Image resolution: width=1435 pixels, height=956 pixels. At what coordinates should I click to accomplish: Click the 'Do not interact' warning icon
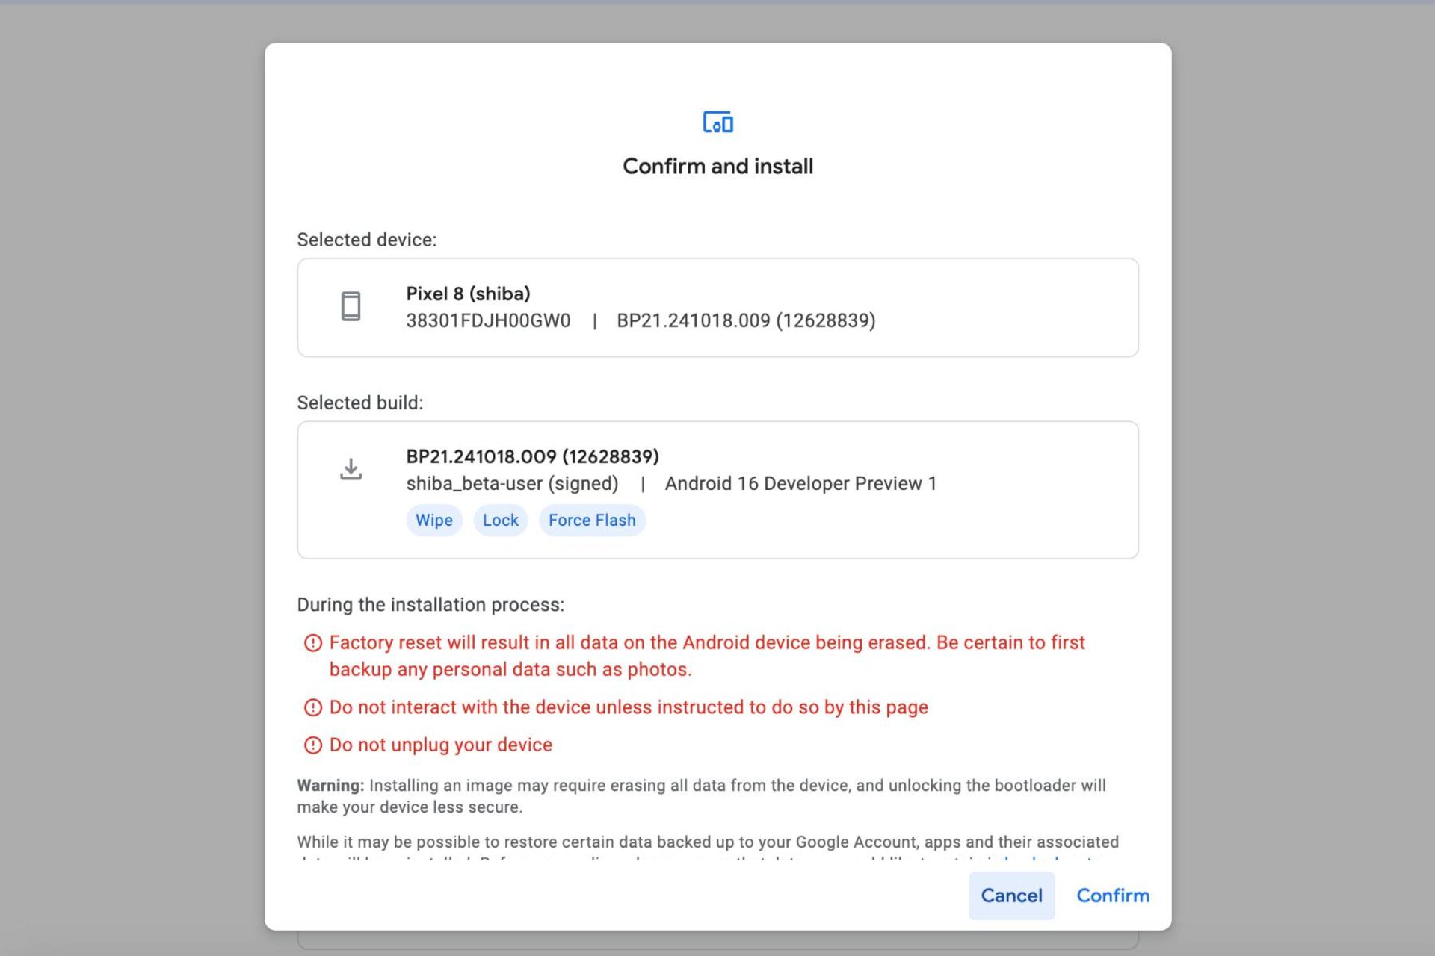point(313,707)
